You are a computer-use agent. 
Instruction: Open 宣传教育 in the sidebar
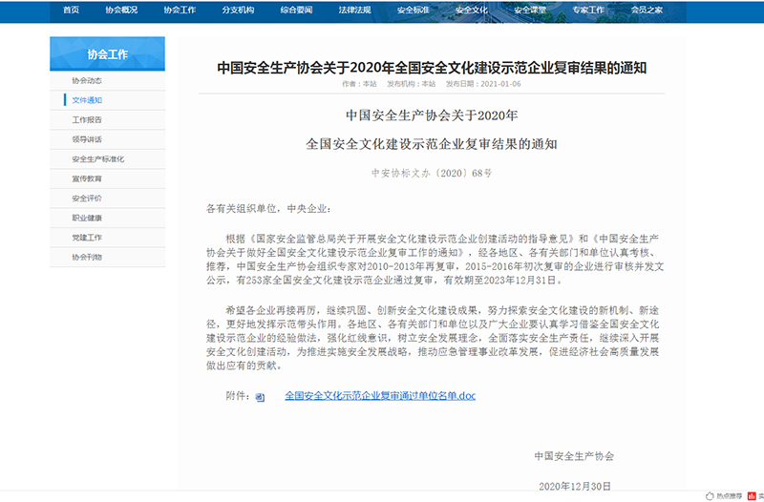click(x=86, y=178)
